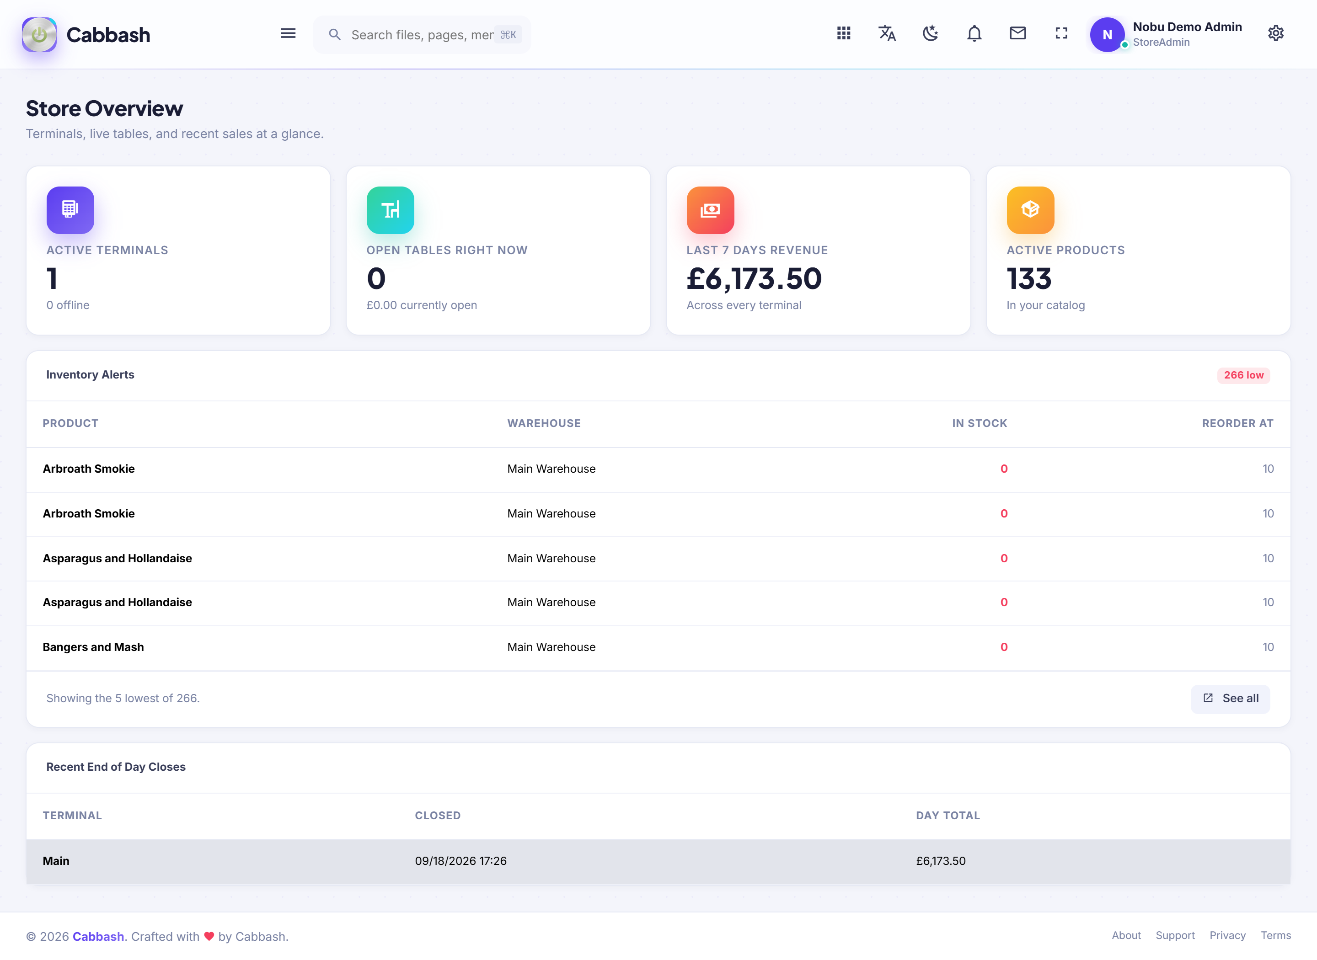Open the language translate menu

(x=887, y=33)
